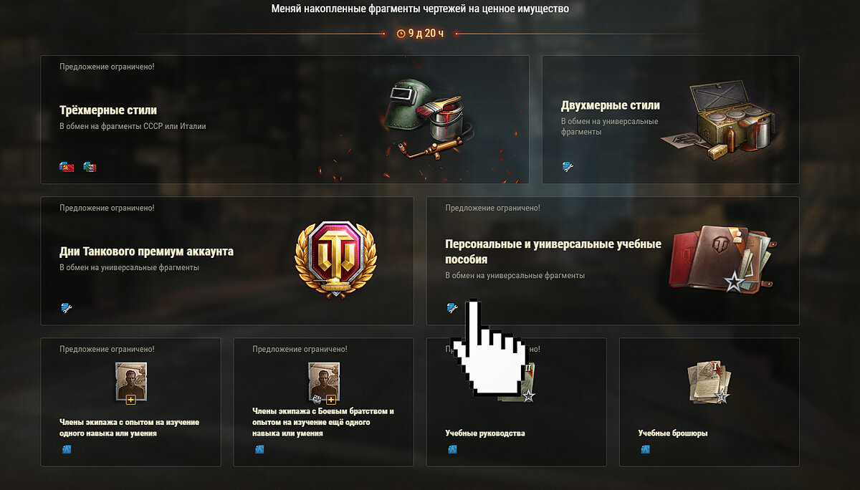This screenshot has width=860, height=490.
Task: Click universal fragment icon under Двухмерные стили
Action: click(x=568, y=167)
